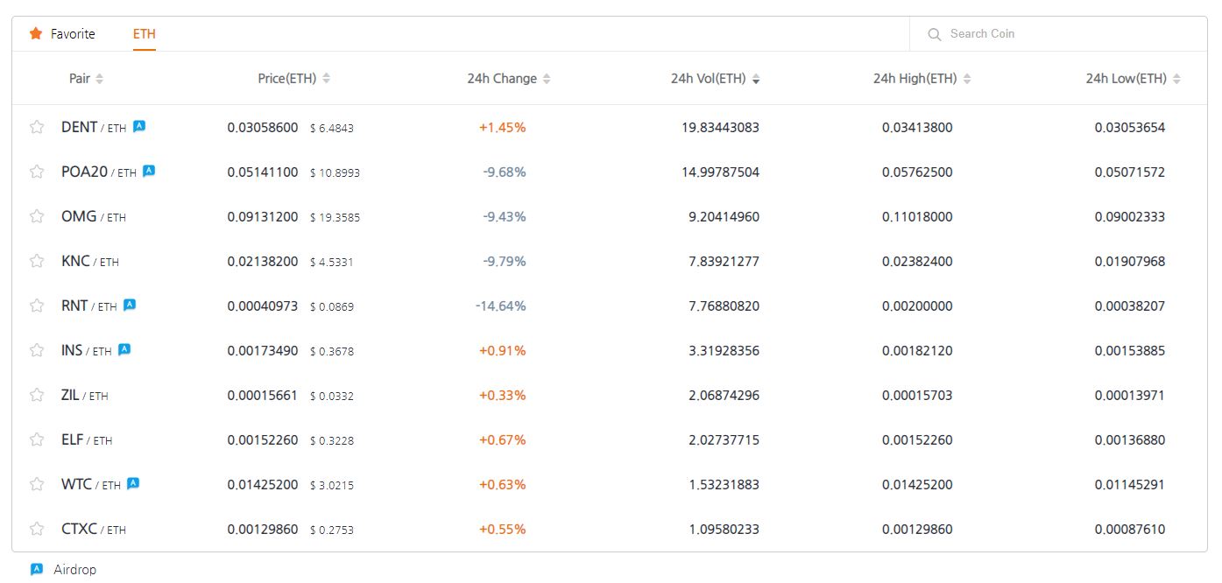
Task: Click the search magnifier icon
Action: [935, 34]
